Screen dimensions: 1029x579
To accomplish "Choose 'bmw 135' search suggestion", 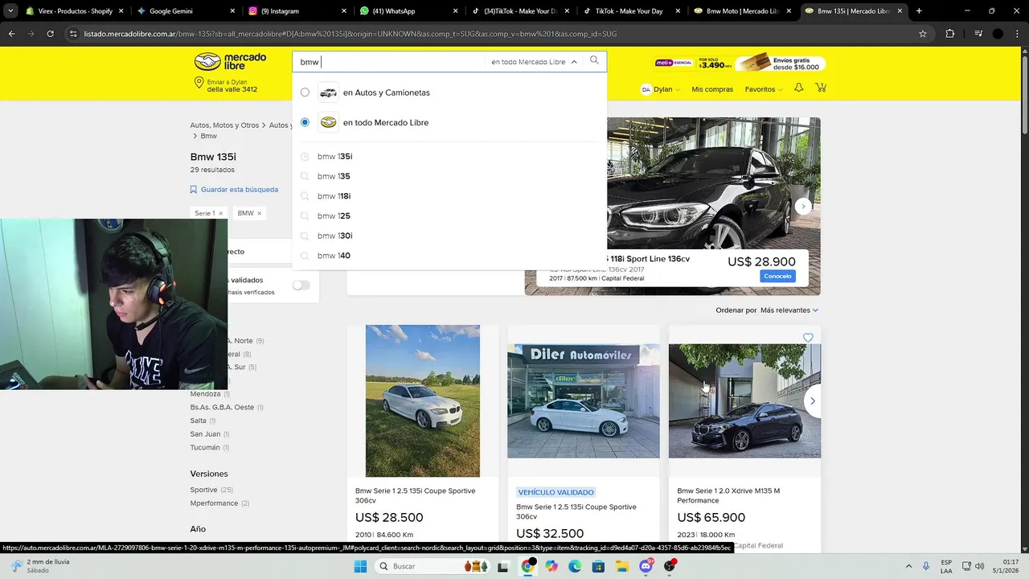I will (x=334, y=176).
